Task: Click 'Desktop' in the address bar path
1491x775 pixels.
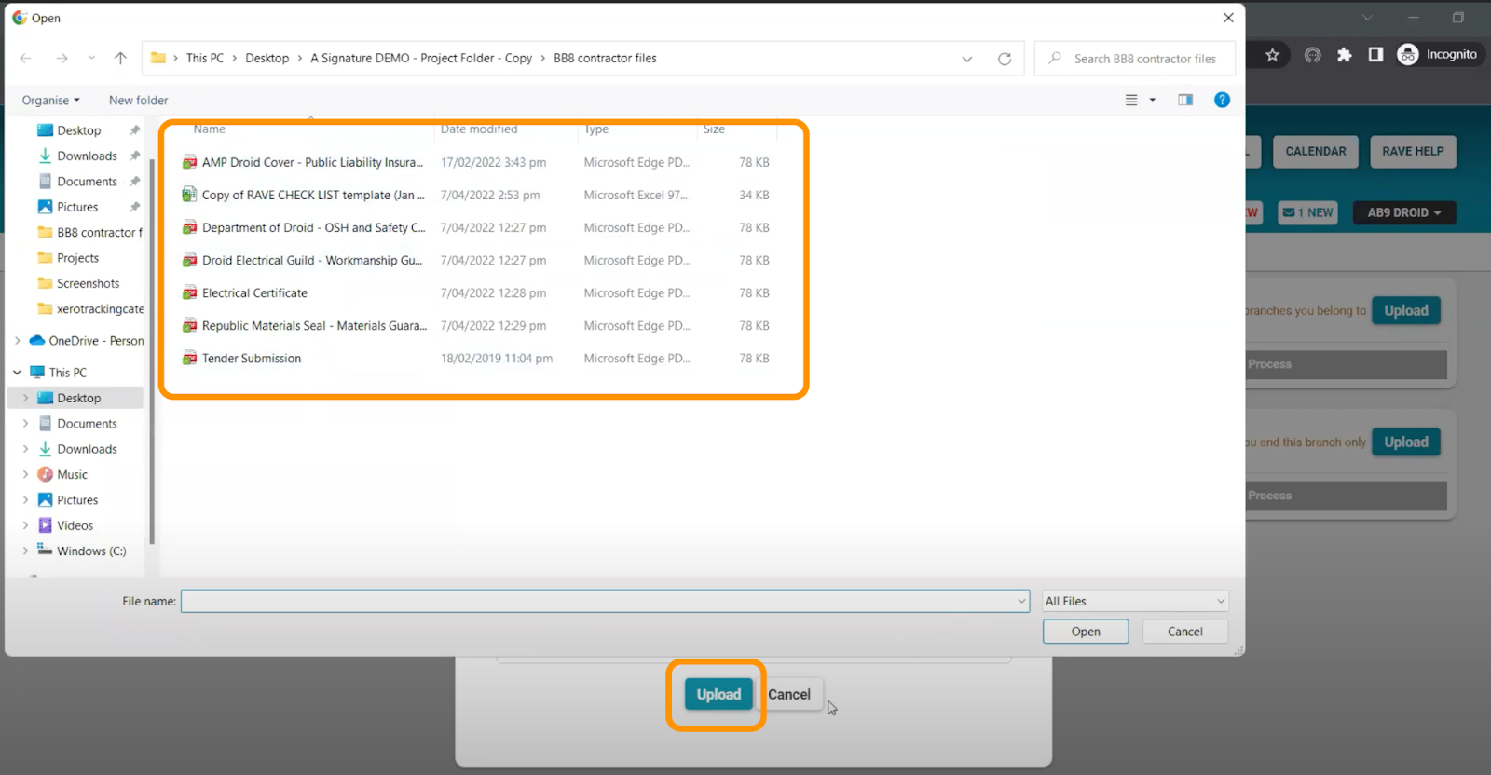Action: [x=267, y=58]
